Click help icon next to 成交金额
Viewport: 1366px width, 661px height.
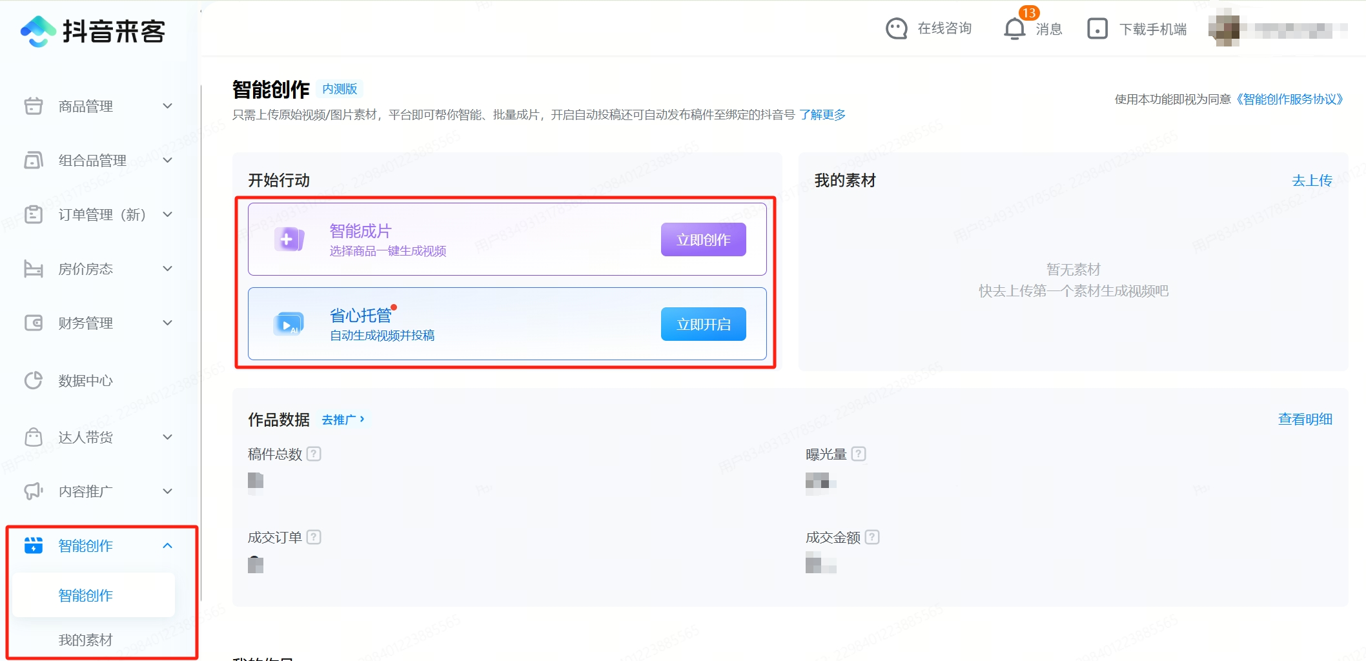pyautogui.click(x=872, y=537)
